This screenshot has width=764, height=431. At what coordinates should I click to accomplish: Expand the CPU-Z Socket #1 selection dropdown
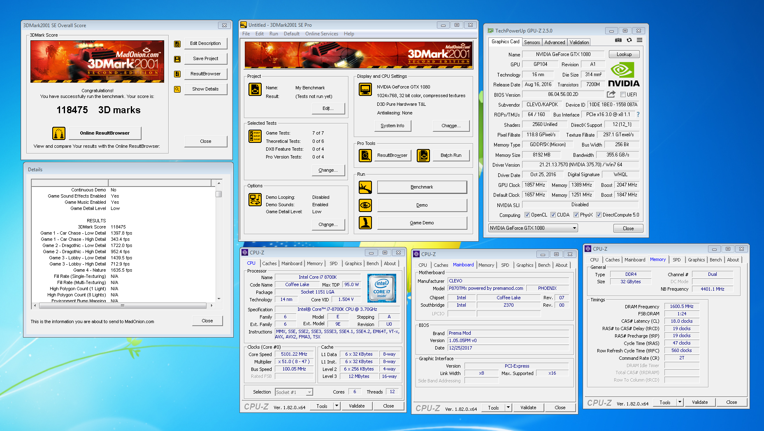pyautogui.click(x=309, y=392)
